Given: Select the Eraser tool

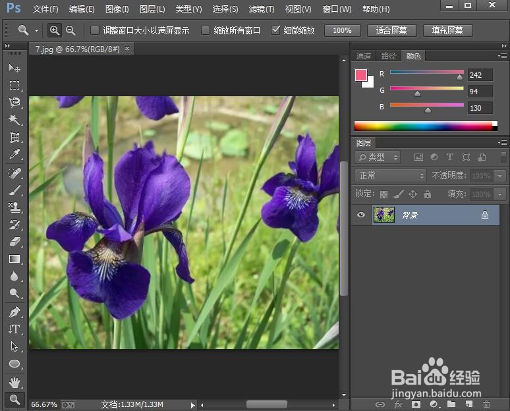Looking at the screenshot, I should 14,242.
